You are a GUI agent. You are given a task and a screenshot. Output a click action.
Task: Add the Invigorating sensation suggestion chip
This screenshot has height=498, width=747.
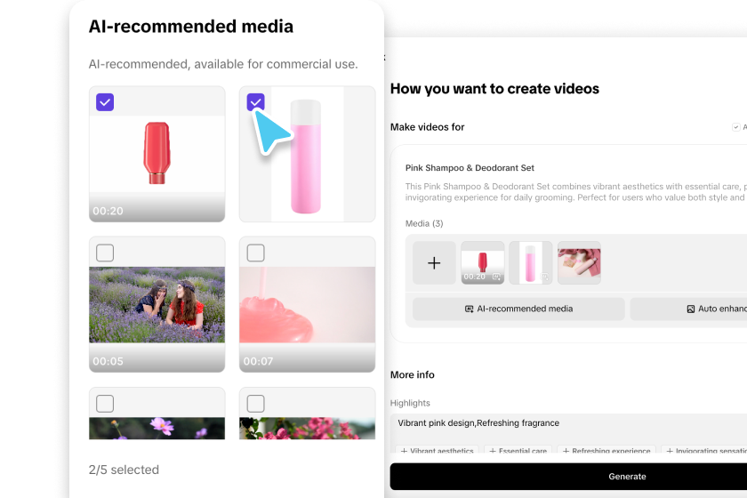tap(704, 450)
